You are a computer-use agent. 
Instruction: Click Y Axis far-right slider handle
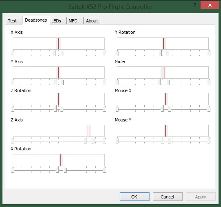point(105,82)
